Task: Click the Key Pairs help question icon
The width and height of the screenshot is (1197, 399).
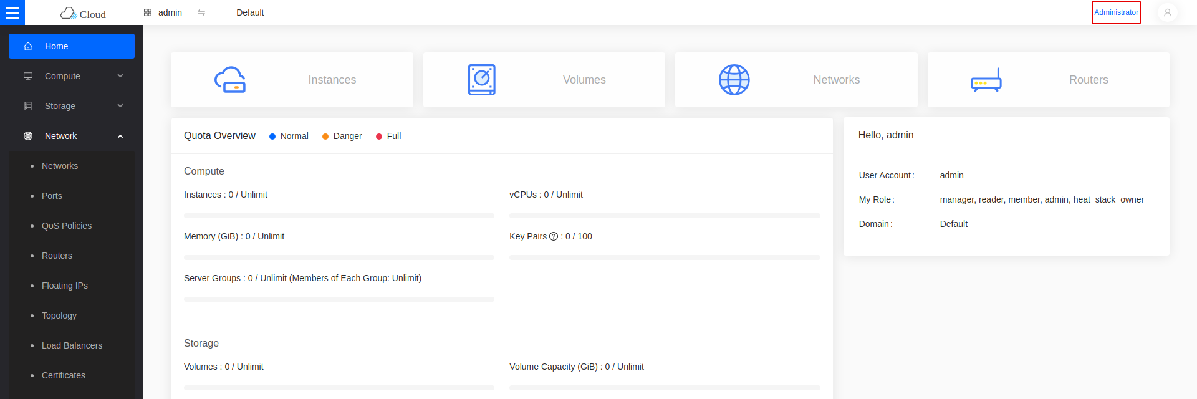Action: tap(554, 236)
